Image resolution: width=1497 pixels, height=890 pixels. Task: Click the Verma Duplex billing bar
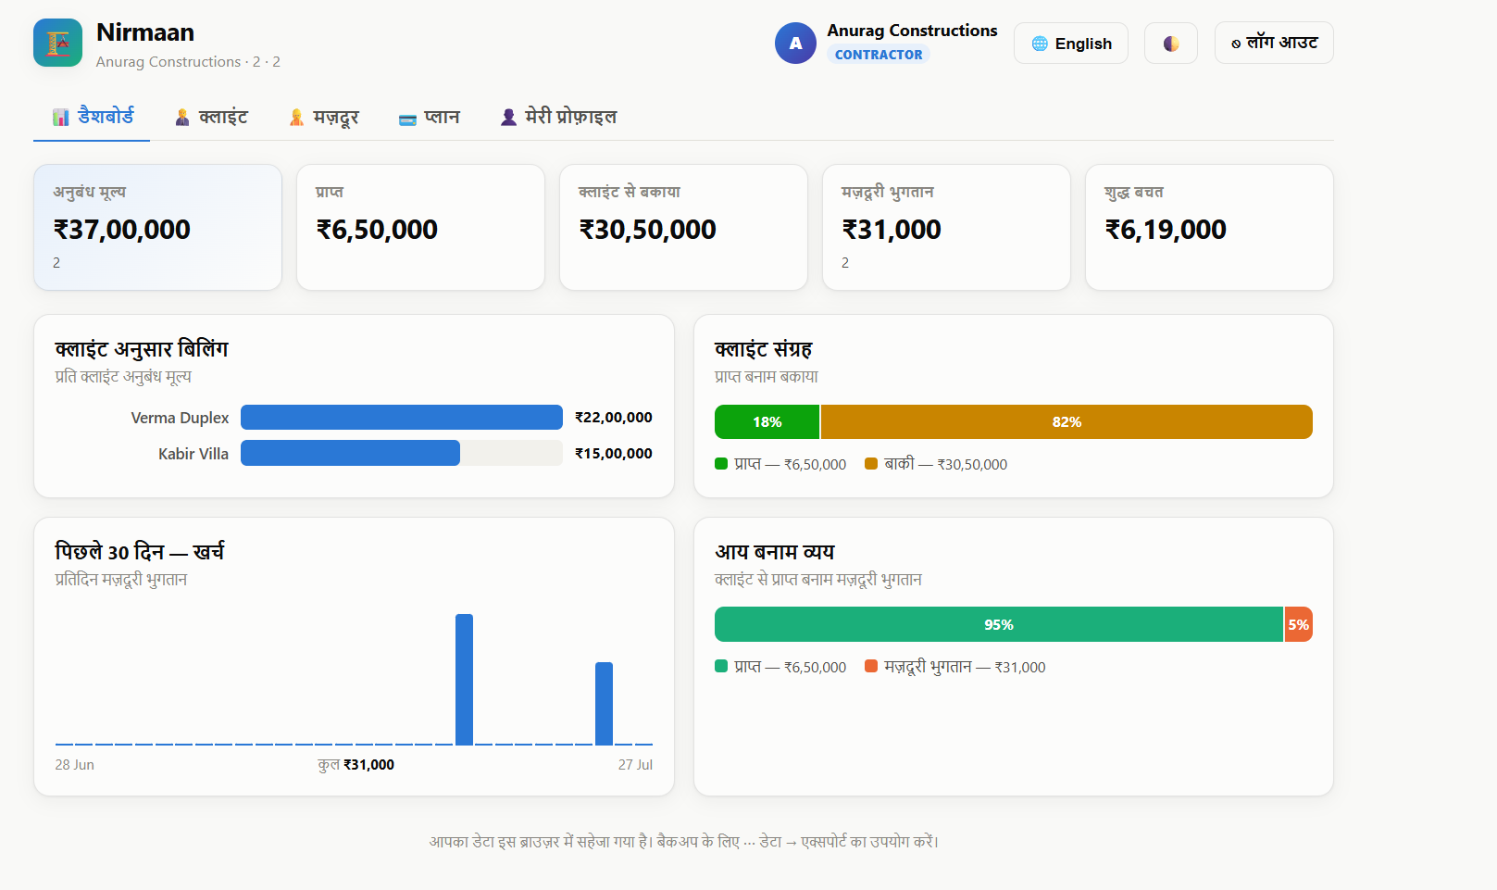(402, 417)
